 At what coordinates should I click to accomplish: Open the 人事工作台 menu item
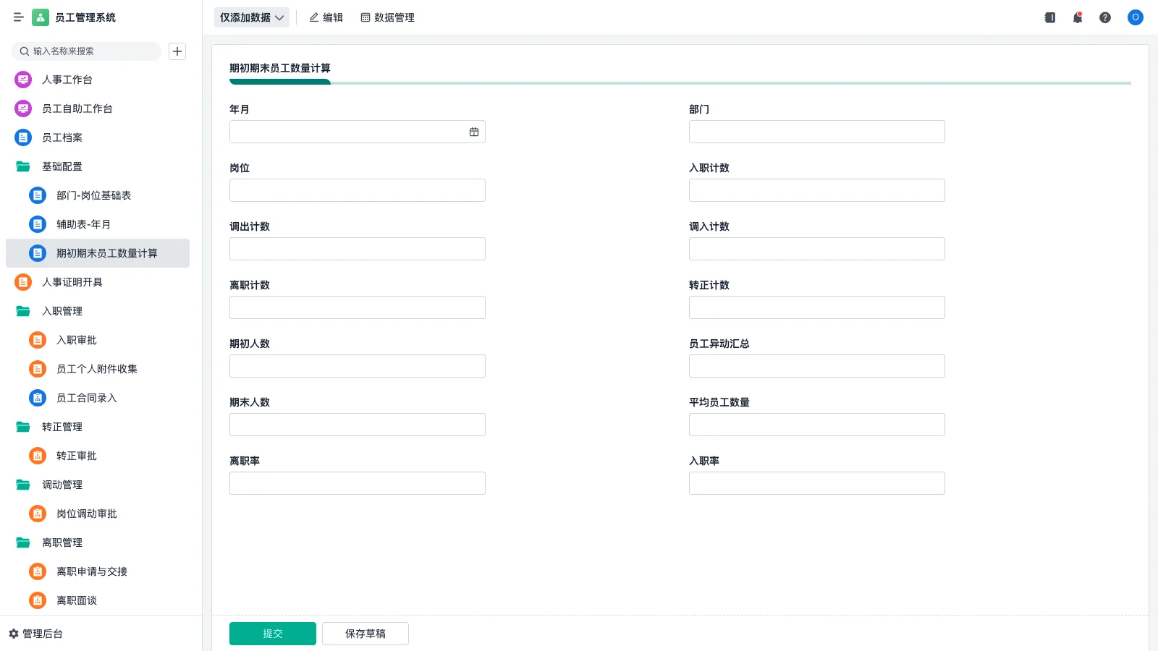(x=98, y=80)
